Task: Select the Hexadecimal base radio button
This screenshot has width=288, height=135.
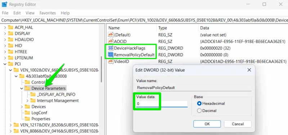Action: click(x=199, y=103)
